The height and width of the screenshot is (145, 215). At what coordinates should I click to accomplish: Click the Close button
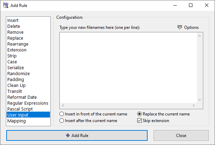click(181, 136)
